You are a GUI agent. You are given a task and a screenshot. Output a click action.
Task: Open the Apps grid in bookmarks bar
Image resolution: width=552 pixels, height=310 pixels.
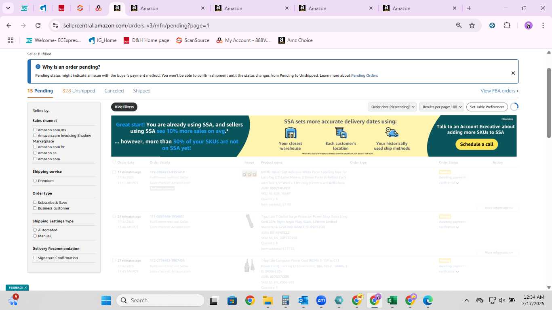11,40
